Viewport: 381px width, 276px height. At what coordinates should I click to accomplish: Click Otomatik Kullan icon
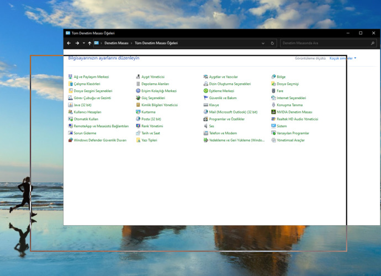(71, 119)
